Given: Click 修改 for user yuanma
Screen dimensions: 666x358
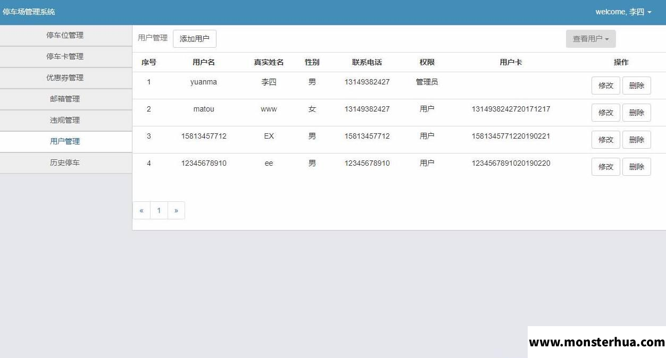Looking at the screenshot, I should (606, 86).
